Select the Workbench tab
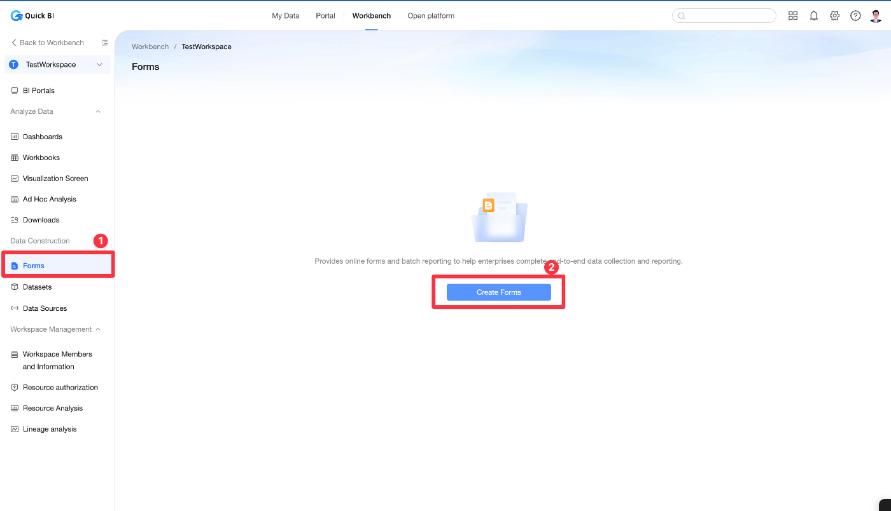The height and width of the screenshot is (511, 891). coord(372,16)
